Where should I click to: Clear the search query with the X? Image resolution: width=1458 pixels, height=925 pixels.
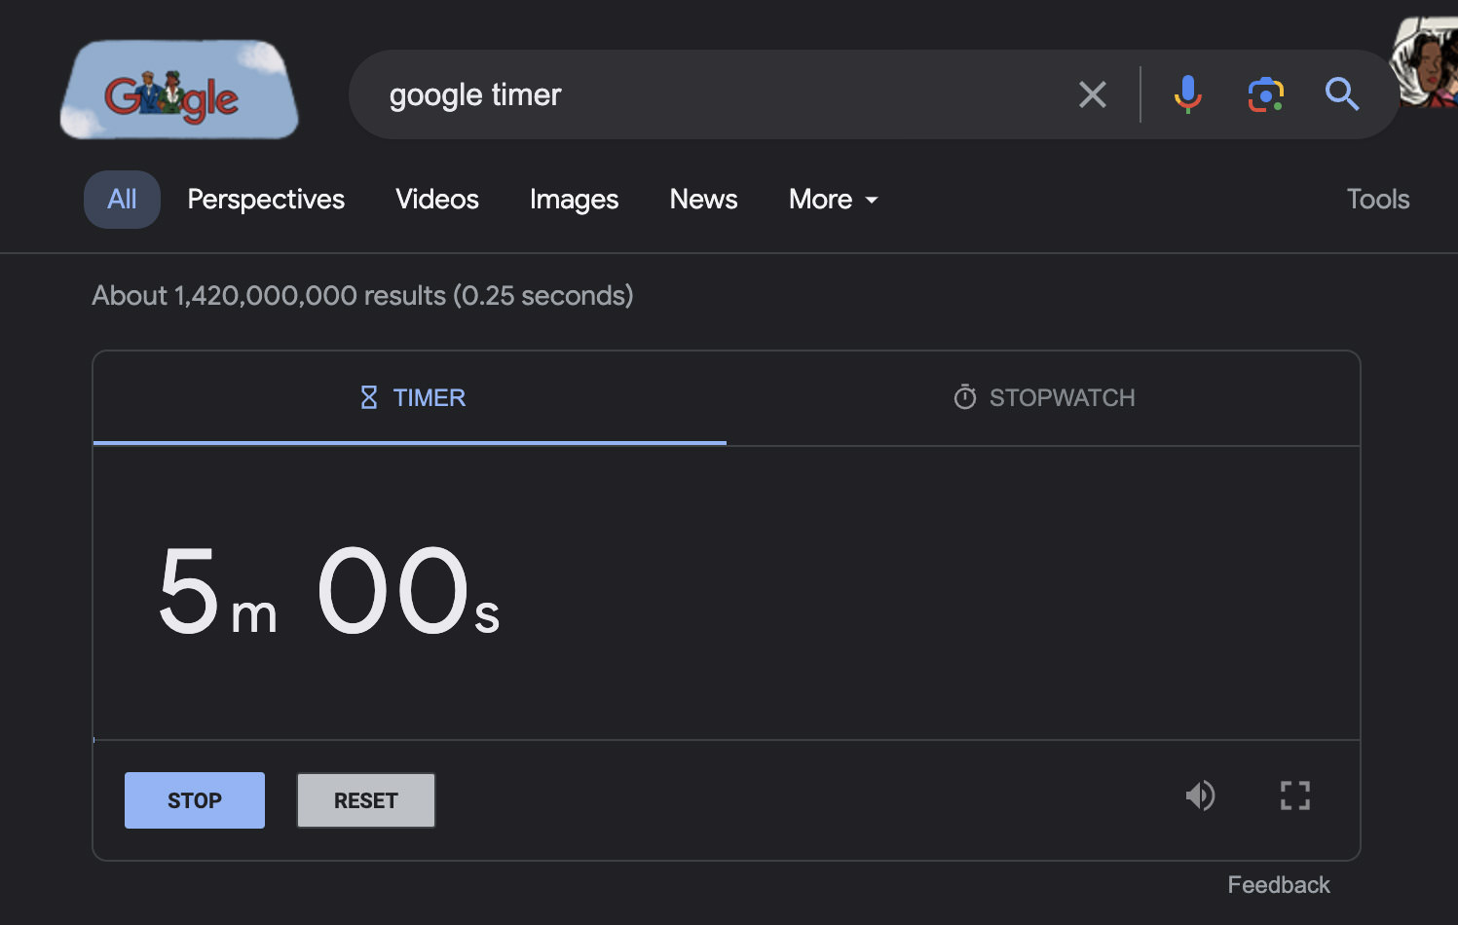click(x=1092, y=94)
